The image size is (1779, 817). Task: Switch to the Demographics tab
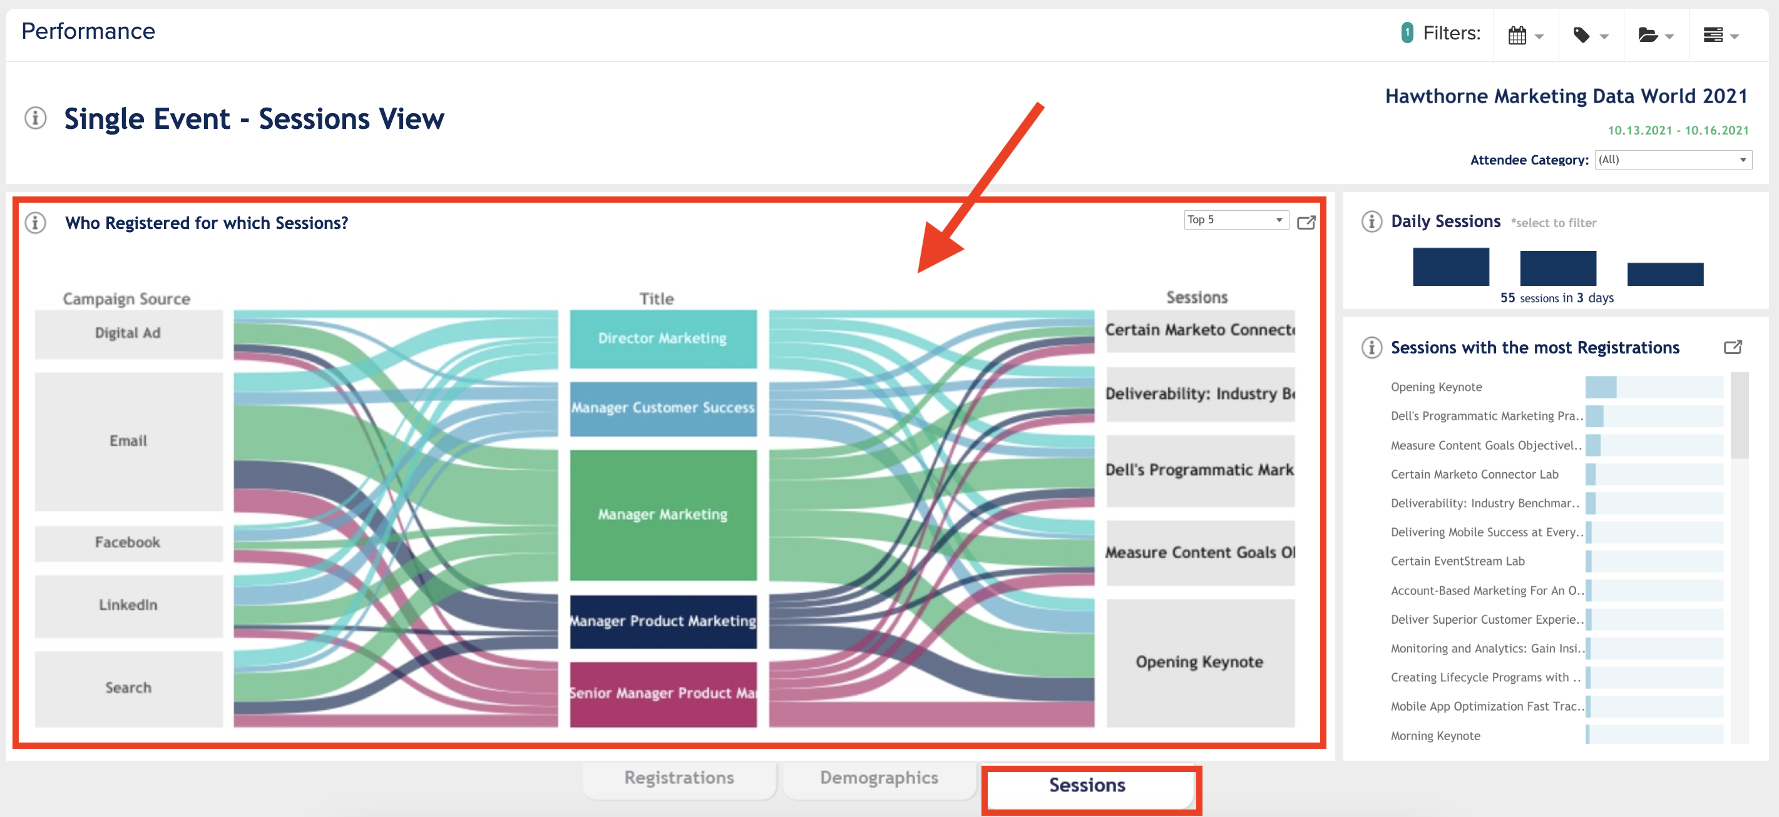pyautogui.click(x=878, y=778)
